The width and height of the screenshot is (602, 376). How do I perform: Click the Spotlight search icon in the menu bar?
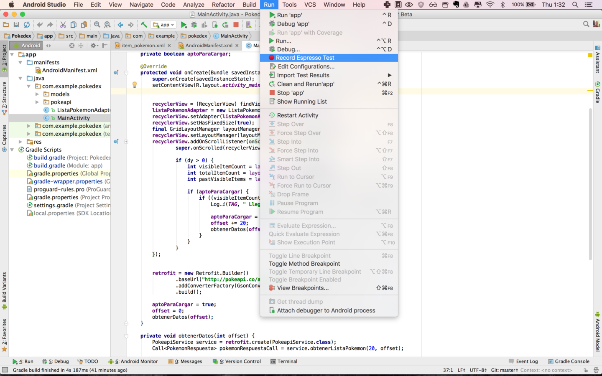click(x=575, y=5)
